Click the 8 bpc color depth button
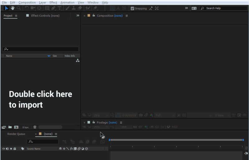The height and width of the screenshot is (160, 249). click(26, 127)
